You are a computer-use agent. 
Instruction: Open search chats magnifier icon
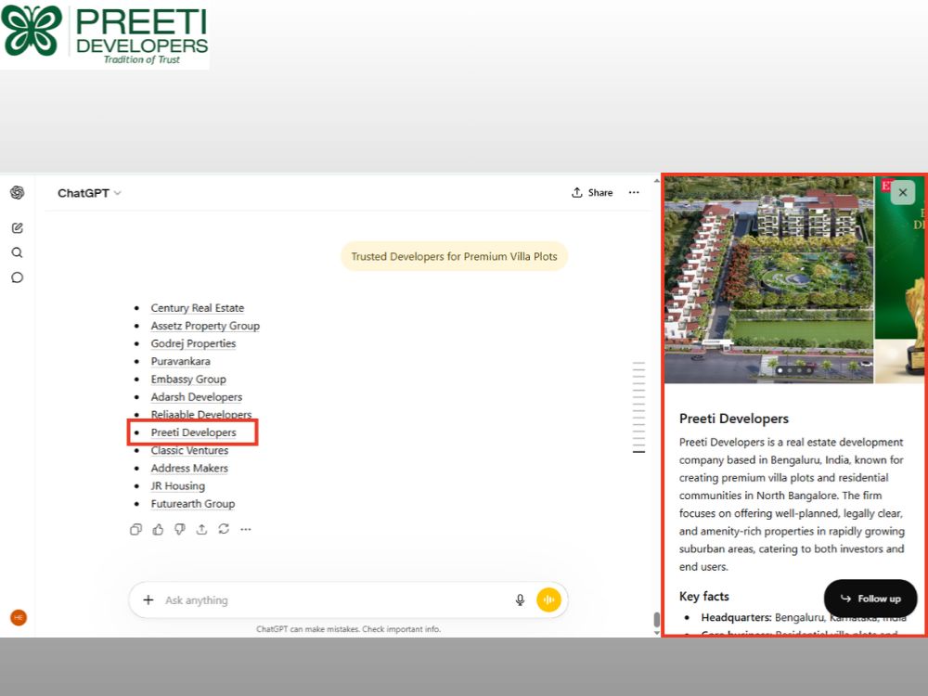point(17,252)
